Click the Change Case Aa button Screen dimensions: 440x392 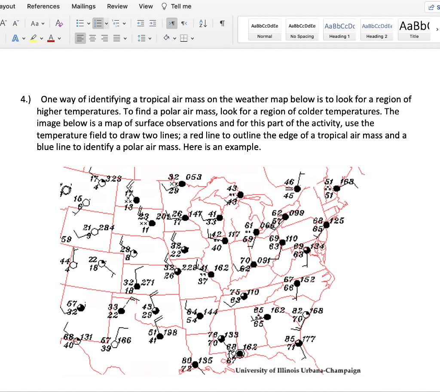click(x=34, y=24)
